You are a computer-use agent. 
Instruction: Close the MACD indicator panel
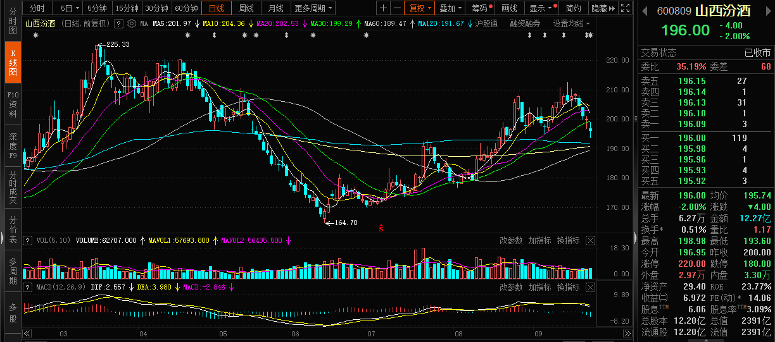[590, 287]
